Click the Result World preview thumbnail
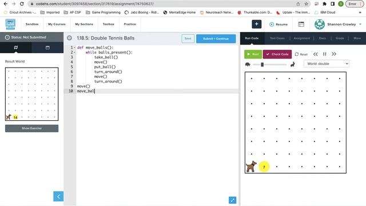The width and height of the screenshot is (366, 206). (x=32, y=94)
